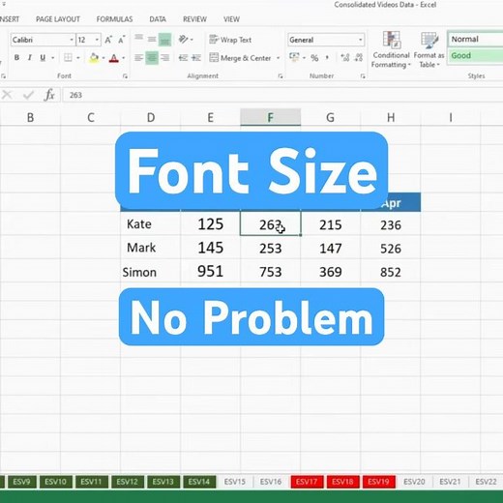Open the FORMULAS ribbon tab

tap(114, 19)
